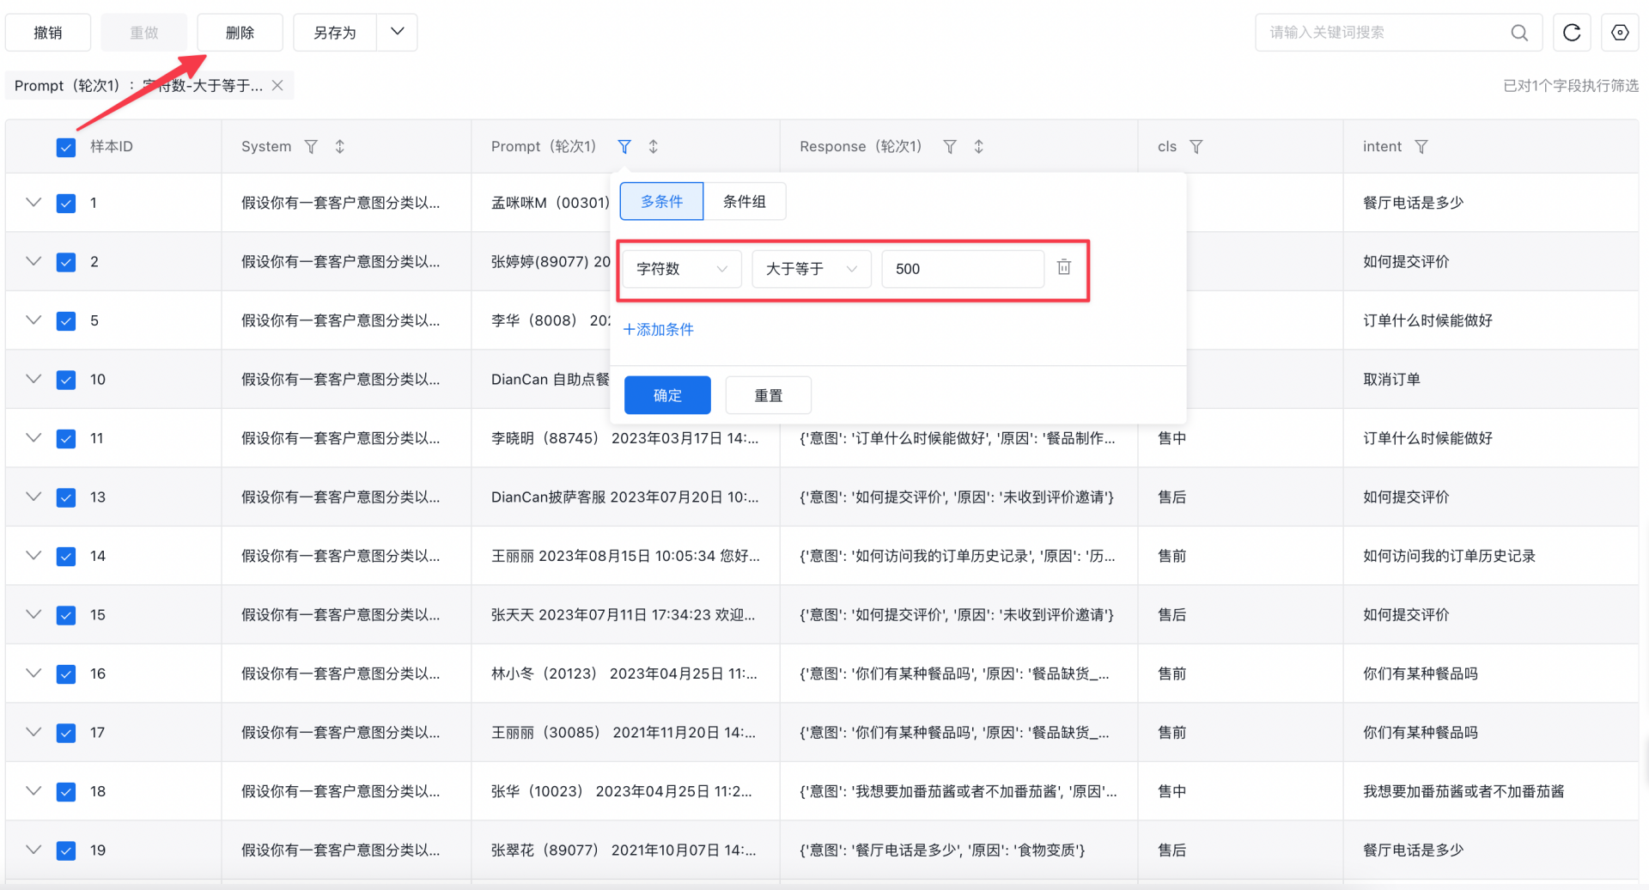Open the 字符数 field dropdown
This screenshot has width=1649, height=890.
point(682,269)
